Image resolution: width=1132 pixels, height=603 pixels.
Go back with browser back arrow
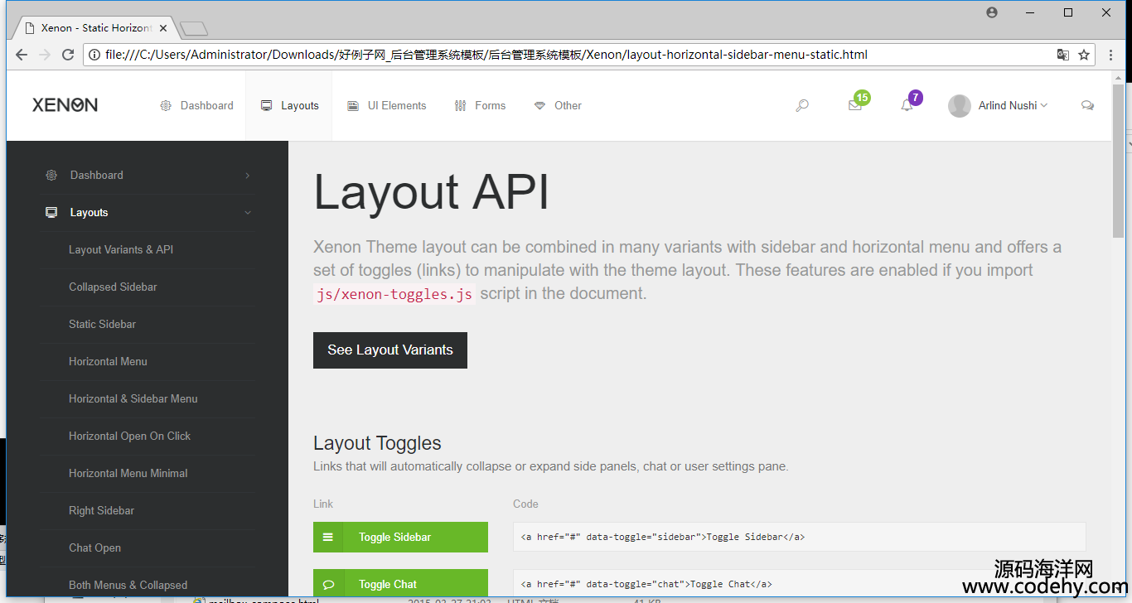tap(22, 55)
